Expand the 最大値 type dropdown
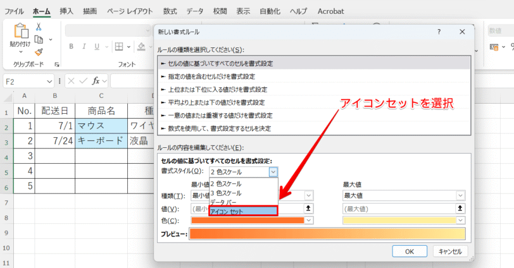 pyautogui.click(x=460, y=196)
